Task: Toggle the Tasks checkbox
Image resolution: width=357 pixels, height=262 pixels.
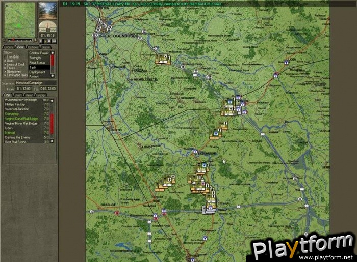Action: pos(5,68)
